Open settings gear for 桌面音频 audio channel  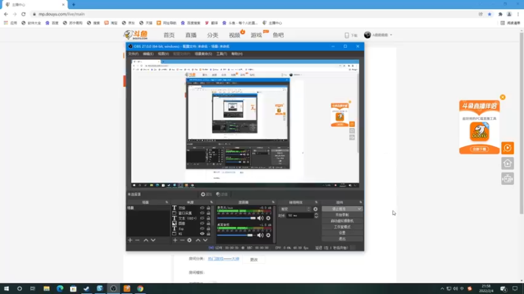click(268, 235)
